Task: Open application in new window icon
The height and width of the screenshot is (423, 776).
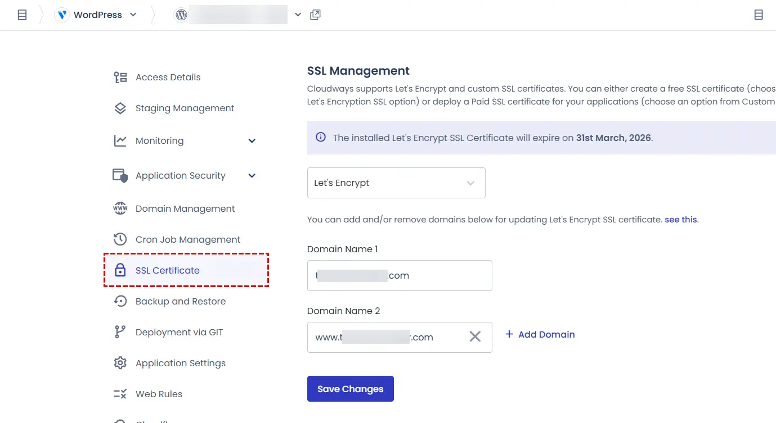Action: point(316,15)
